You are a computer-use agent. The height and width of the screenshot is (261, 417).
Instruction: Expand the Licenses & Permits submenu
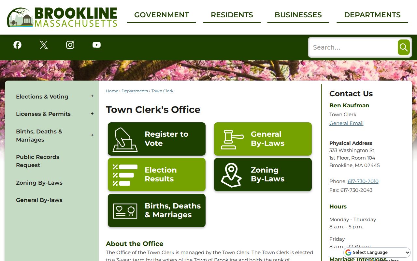pyautogui.click(x=92, y=114)
